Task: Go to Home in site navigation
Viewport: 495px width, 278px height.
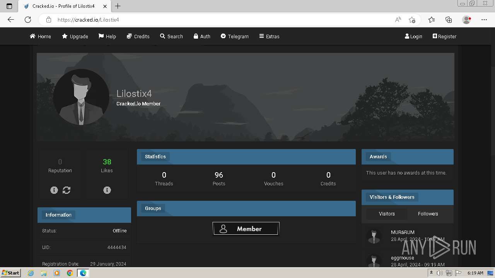Action: pos(41,36)
